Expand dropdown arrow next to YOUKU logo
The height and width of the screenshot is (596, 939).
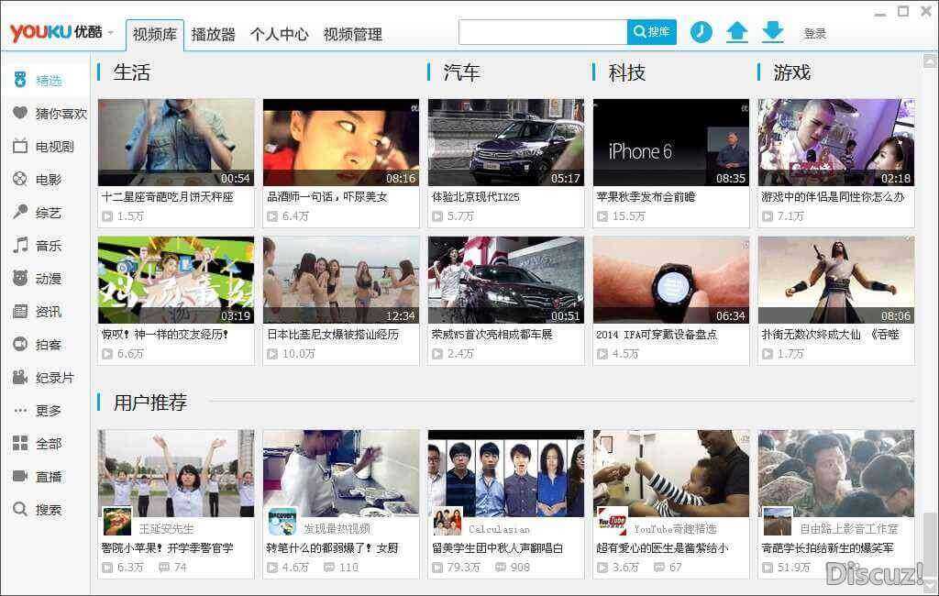111,33
